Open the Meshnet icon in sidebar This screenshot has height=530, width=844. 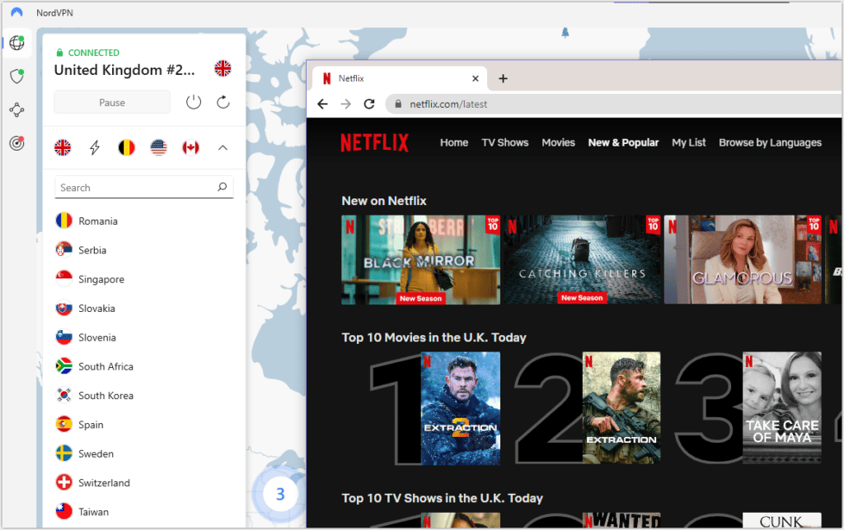[16, 109]
